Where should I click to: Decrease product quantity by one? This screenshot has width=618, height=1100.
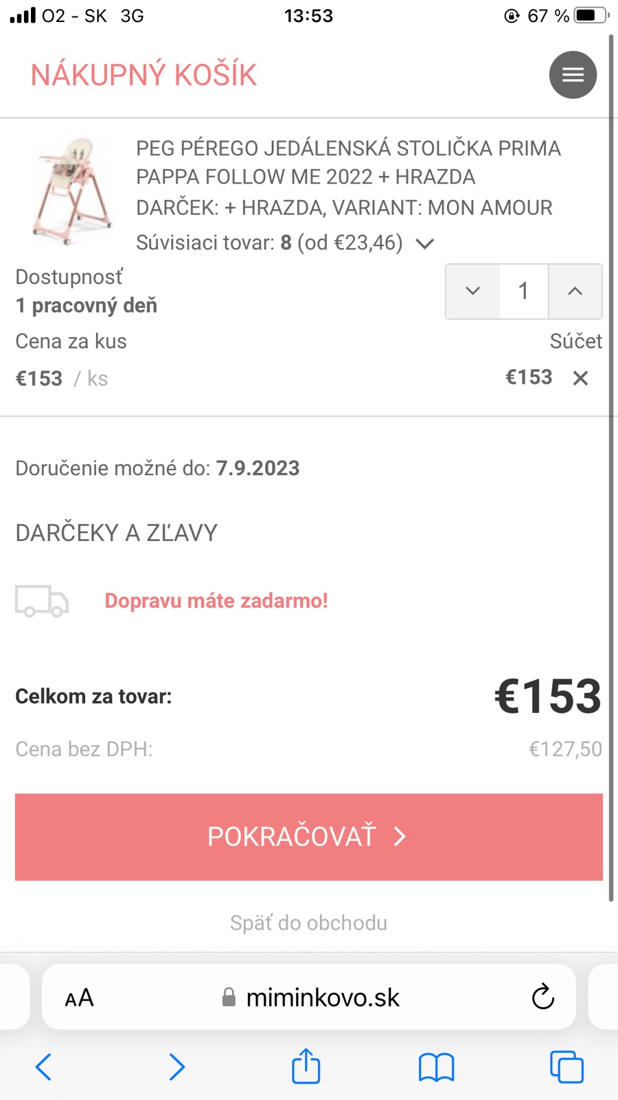(472, 291)
